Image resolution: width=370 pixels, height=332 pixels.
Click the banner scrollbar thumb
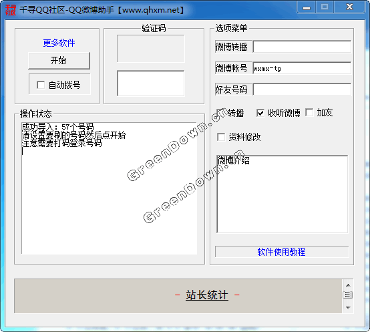tap(348, 295)
